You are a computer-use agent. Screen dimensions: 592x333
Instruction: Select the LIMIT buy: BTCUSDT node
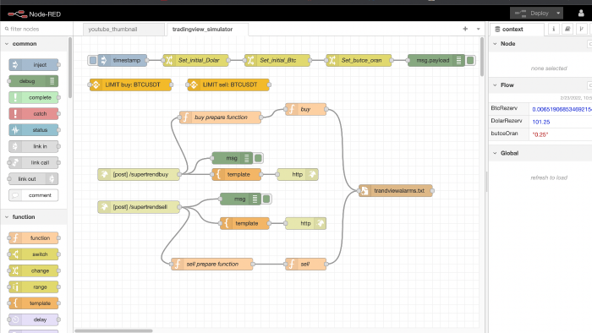pos(130,85)
